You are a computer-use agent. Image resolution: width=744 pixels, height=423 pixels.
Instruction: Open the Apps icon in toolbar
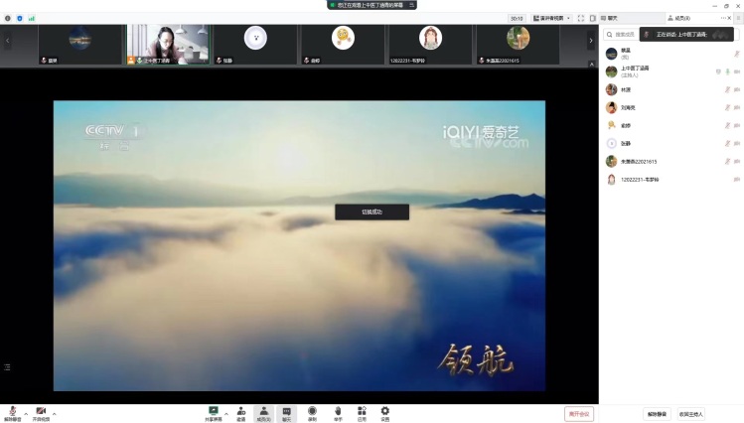tap(362, 412)
